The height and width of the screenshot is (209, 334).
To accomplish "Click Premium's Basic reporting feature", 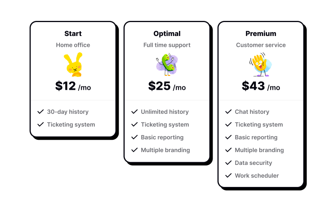I will [x=256, y=137].
